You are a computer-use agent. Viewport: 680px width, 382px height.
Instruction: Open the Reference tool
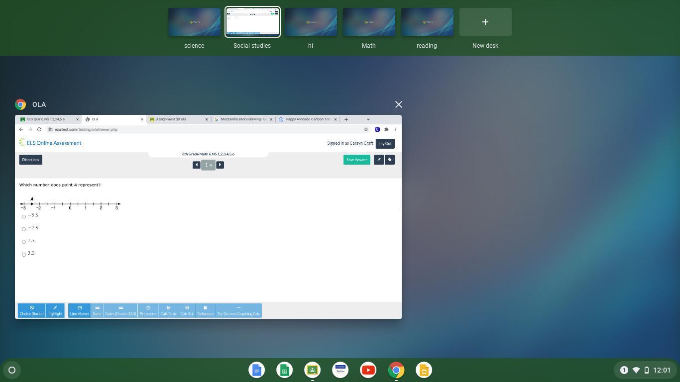pyautogui.click(x=205, y=310)
